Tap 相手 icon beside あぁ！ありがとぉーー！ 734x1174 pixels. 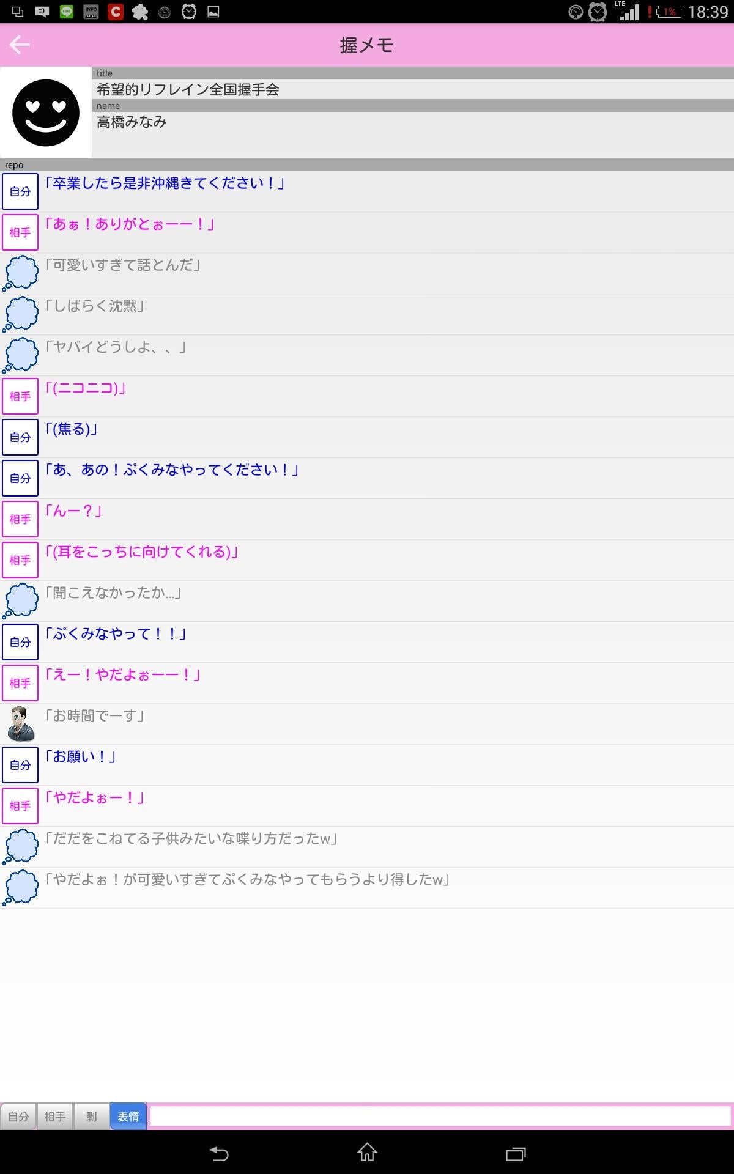[20, 232]
